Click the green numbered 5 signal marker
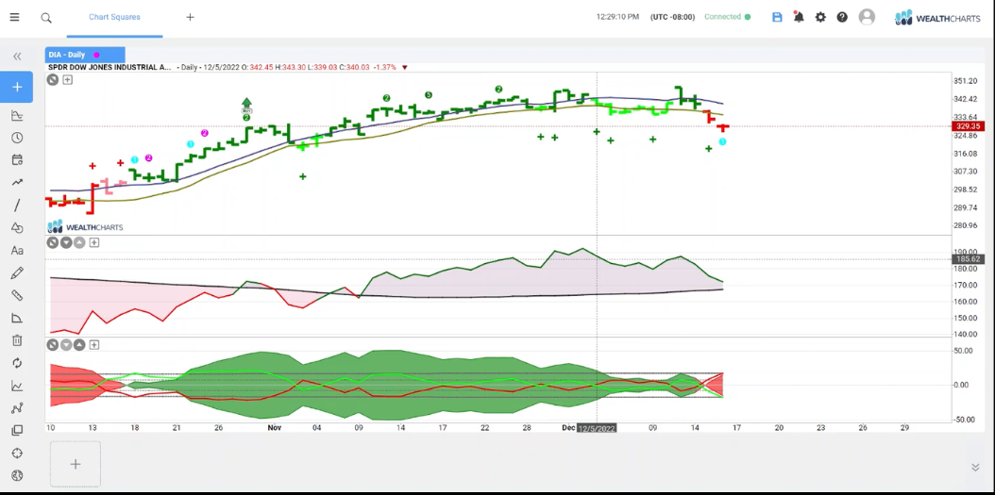This screenshot has width=995, height=495. click(x=429, y=95)
